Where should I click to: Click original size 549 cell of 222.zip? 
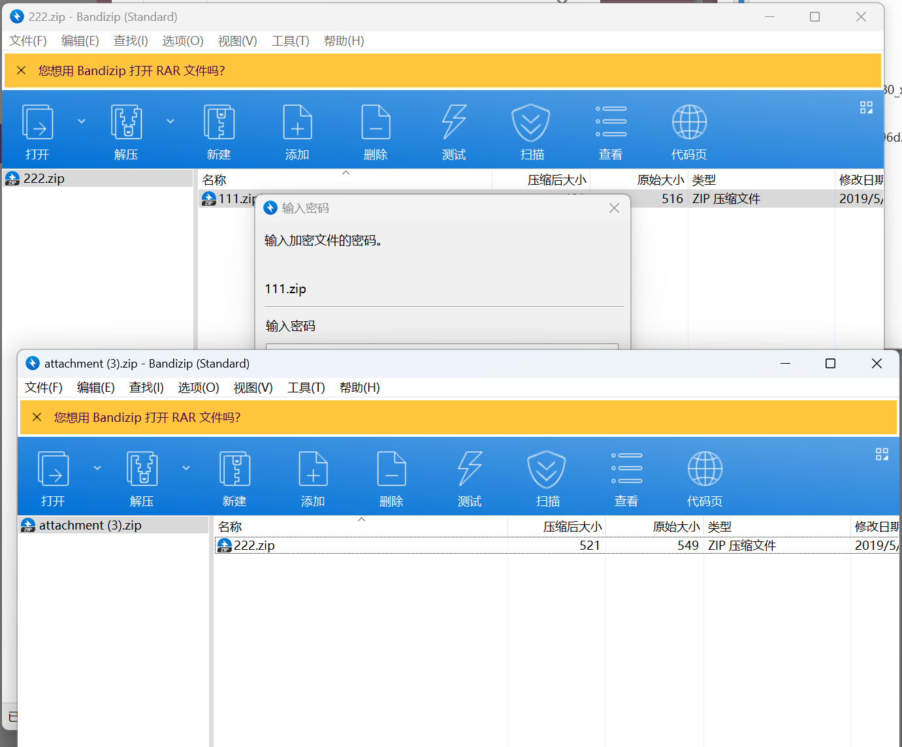(688, 545)
